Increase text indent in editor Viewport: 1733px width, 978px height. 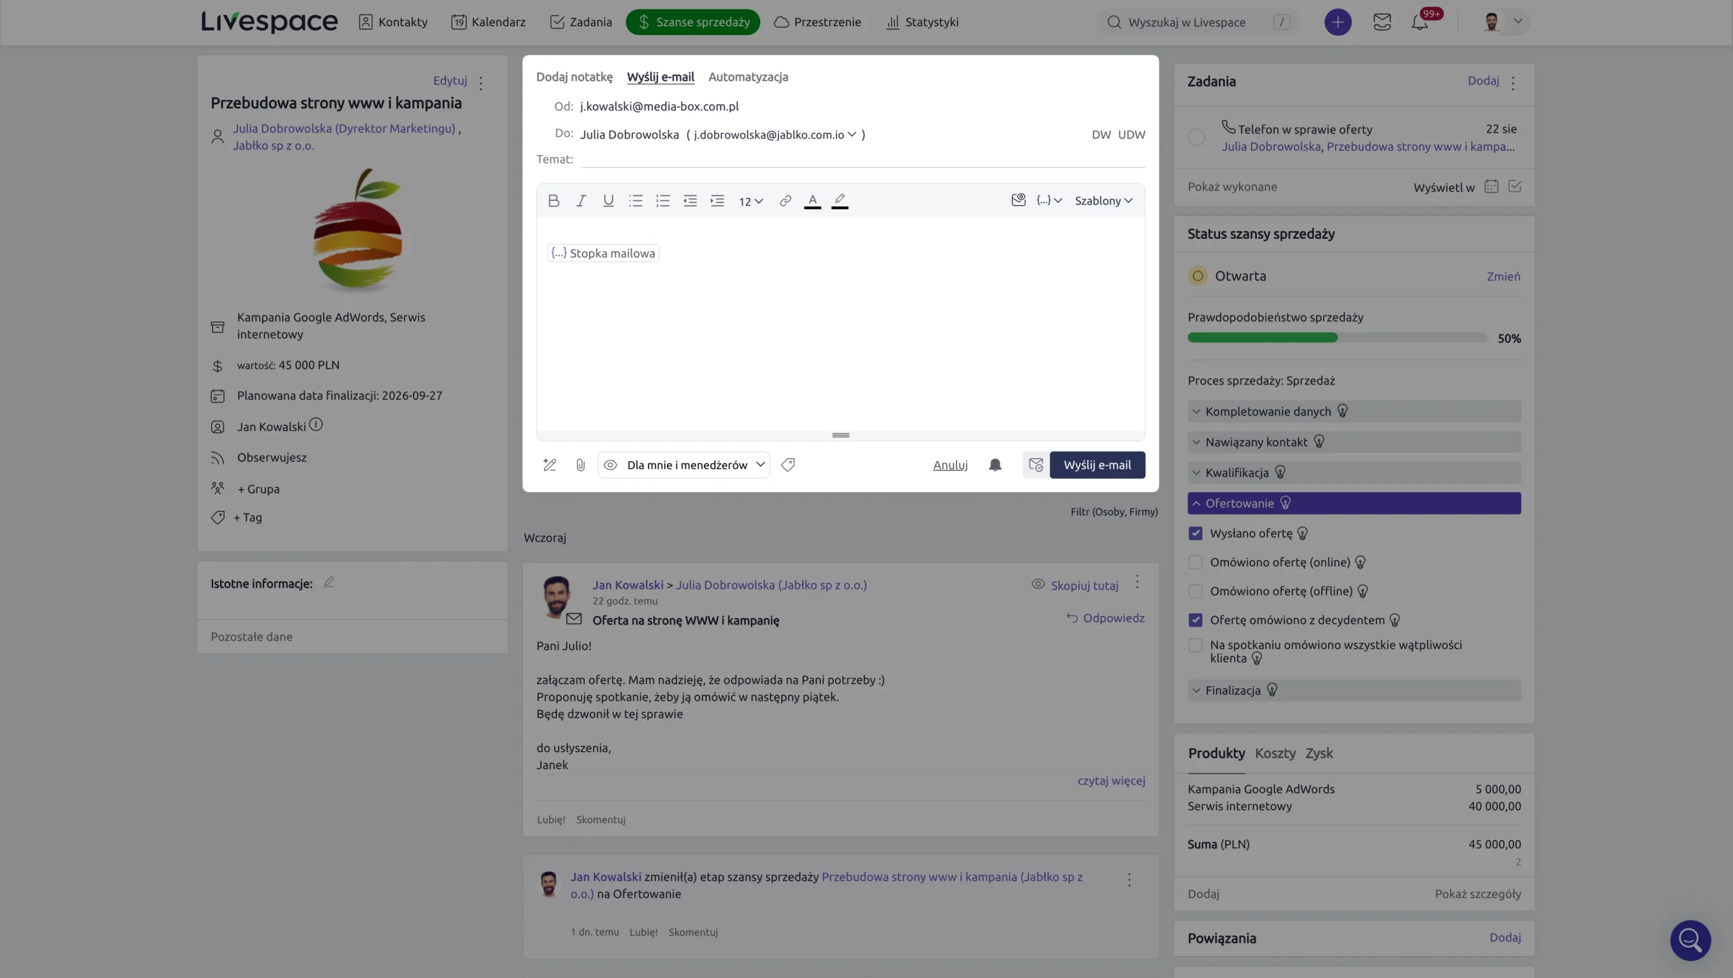click(x=717, y=200)
